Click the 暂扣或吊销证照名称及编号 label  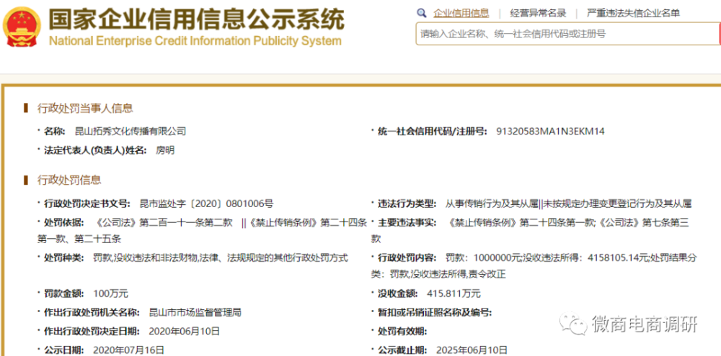tap(435, 313)
